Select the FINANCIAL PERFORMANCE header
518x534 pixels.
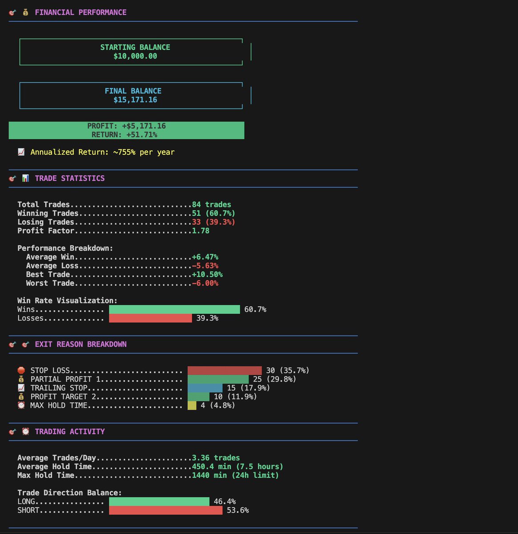80,12
